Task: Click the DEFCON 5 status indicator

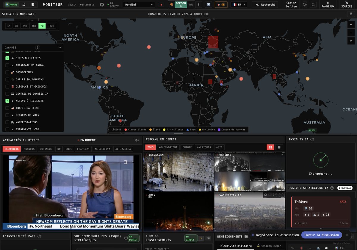Action: (181, 4)
